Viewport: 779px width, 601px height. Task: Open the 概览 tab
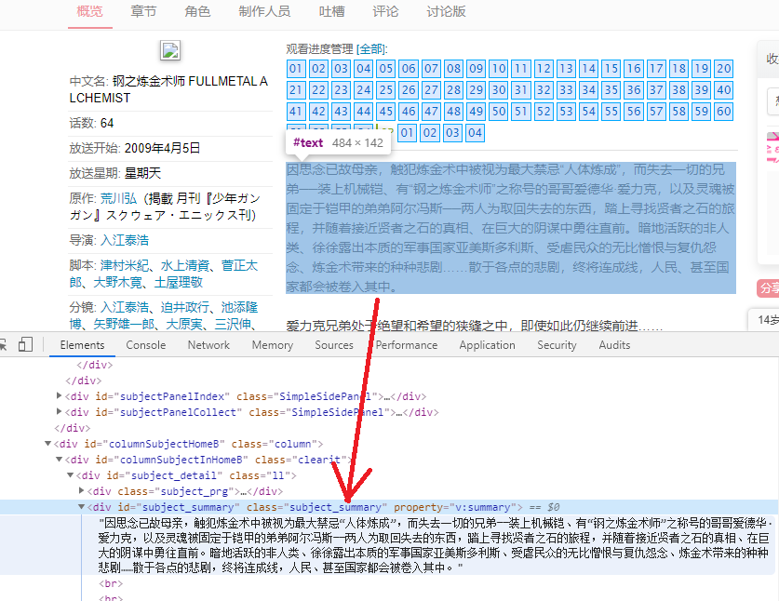[90, 11]
